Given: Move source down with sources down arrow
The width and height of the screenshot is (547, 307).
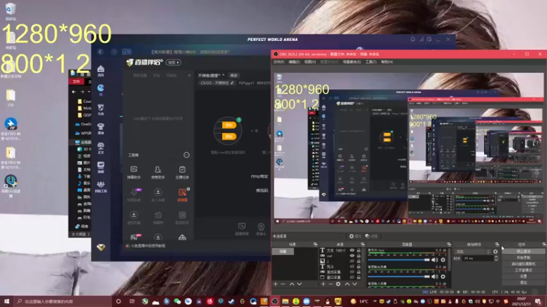Looking at the screenshot, I should (x=354, y=284).
